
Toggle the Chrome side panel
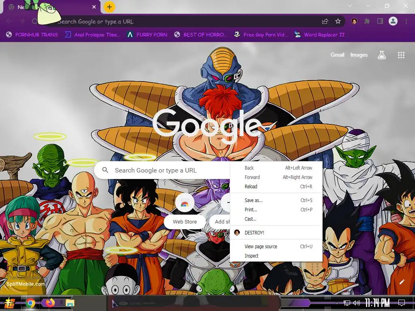[x=380, y=21]
